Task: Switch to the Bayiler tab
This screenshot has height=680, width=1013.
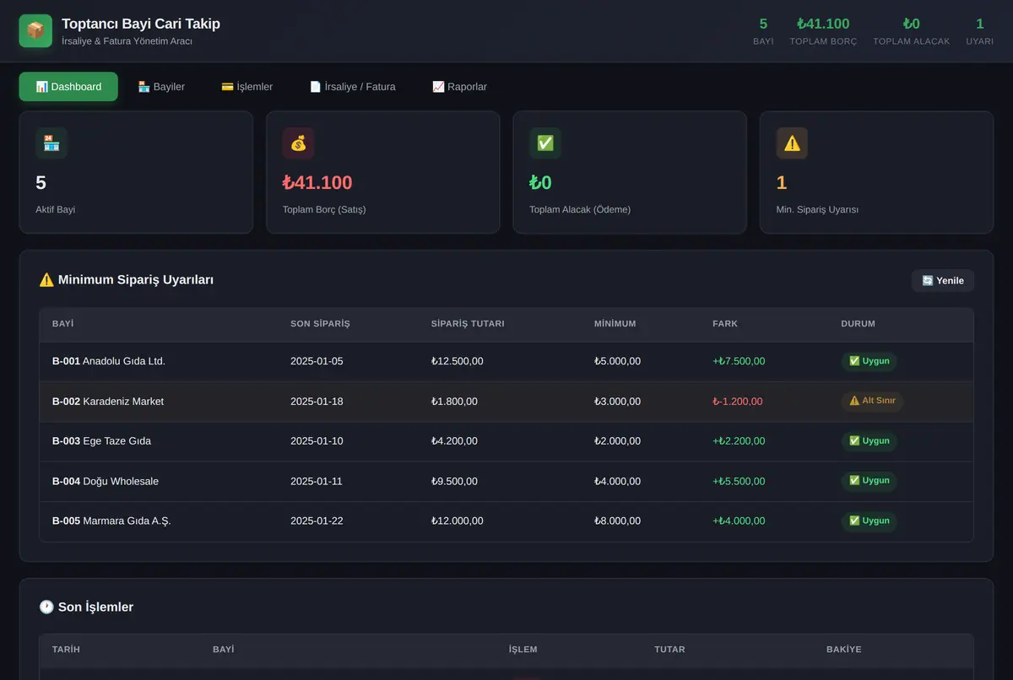Action: click(161, 87)
